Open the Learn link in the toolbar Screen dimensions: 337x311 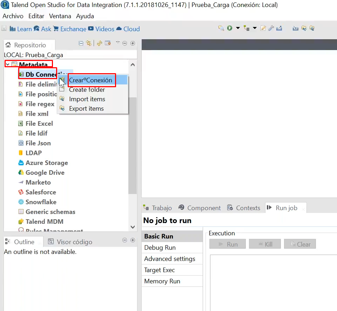(x=21, y=29)
